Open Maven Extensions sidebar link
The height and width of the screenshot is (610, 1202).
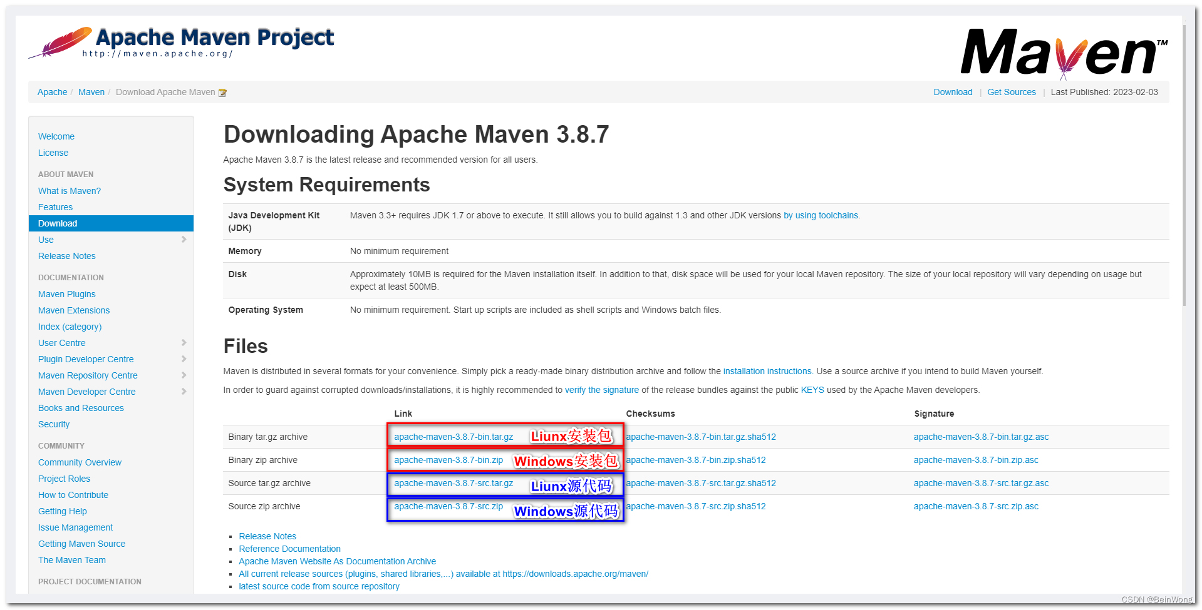tap(74, 310)
